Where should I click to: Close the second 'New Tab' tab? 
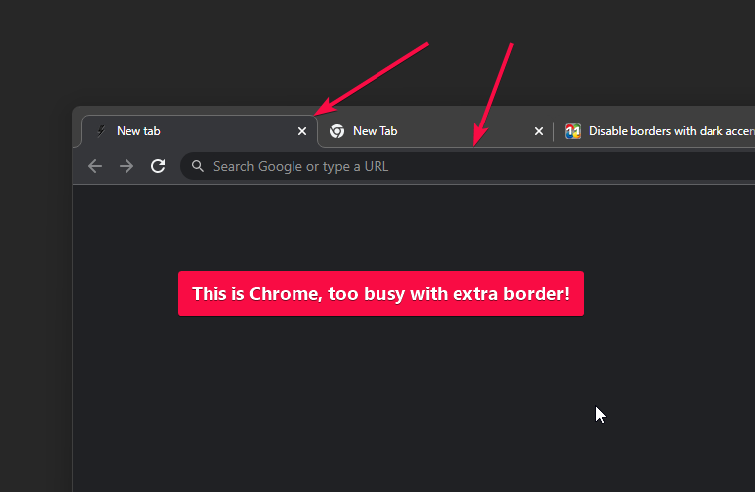(x=539, y=131)
